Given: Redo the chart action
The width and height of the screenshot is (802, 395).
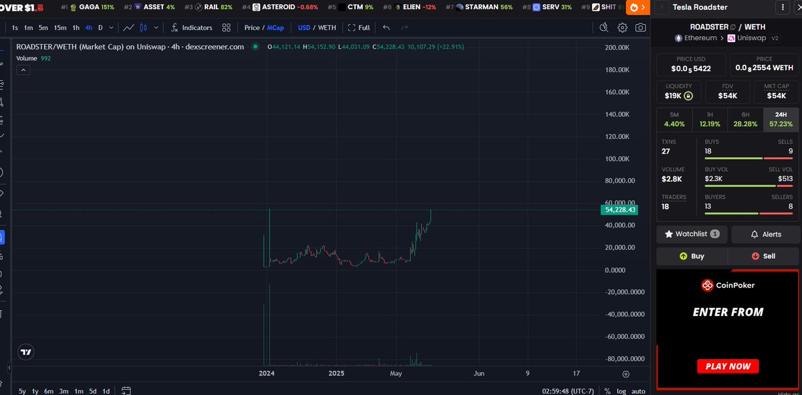Looking at the screenshot, I should (404, 27).
